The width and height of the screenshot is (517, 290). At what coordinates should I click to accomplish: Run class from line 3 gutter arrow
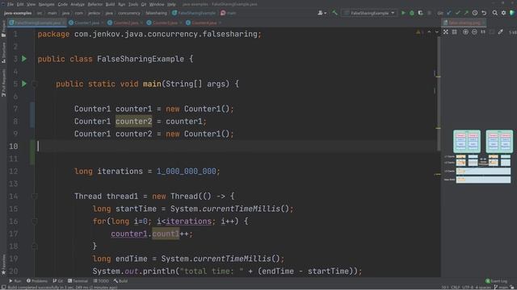[24, 59]
